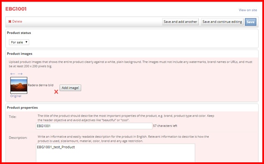Remove the image using red X icon
The image size is (264, 164).
[56, 92]
